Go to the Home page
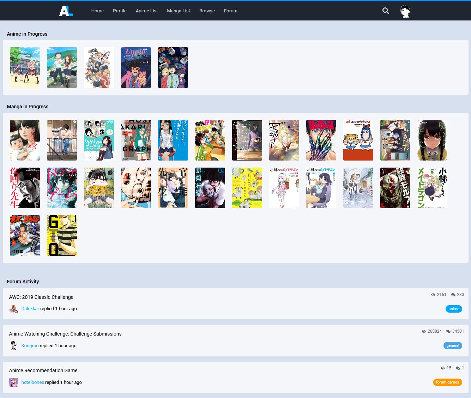This screenshot has height=398, width=471. pyautogui.click(x=97, y=11)
